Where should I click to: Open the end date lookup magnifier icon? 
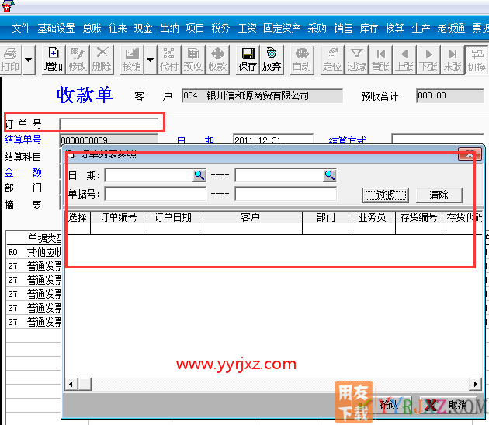(330, 175)
